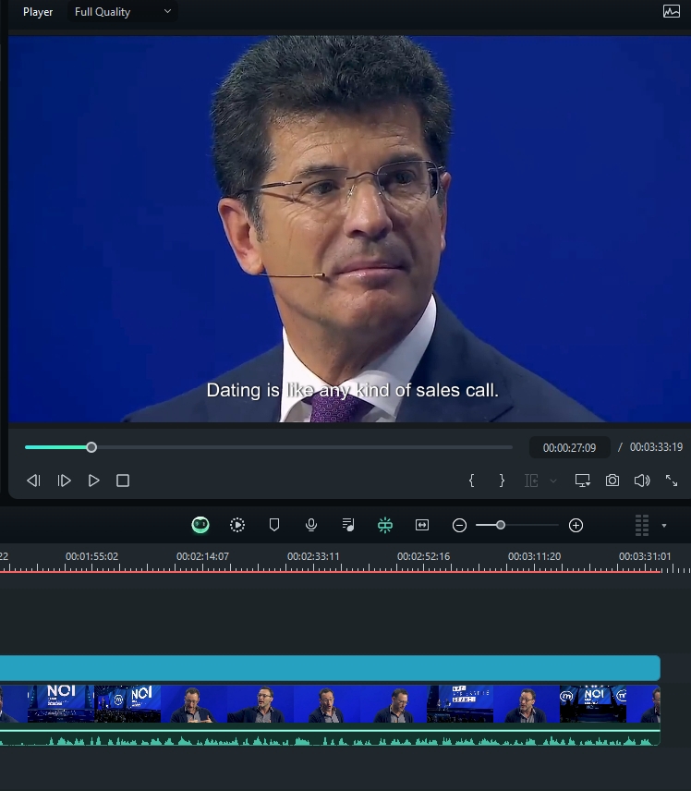Toggle the green auto-ripple snapping icon

pyautogui.click(x=385, y=525)
